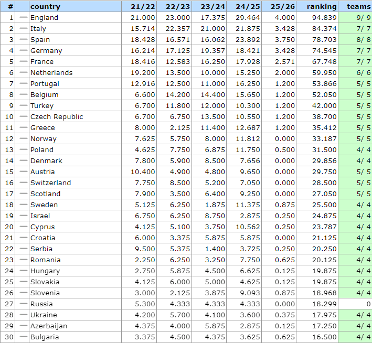Click Netherlands' 21/22 value 19.200
The height and width of the screenshot is (343, 372).
pyautogui.click(x=143, y=72)
